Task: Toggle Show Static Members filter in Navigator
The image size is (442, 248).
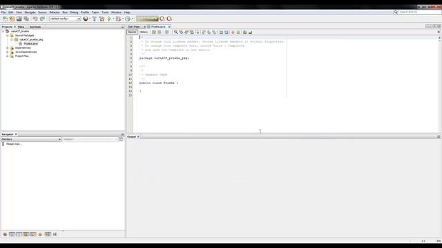Action: (19, 234)
